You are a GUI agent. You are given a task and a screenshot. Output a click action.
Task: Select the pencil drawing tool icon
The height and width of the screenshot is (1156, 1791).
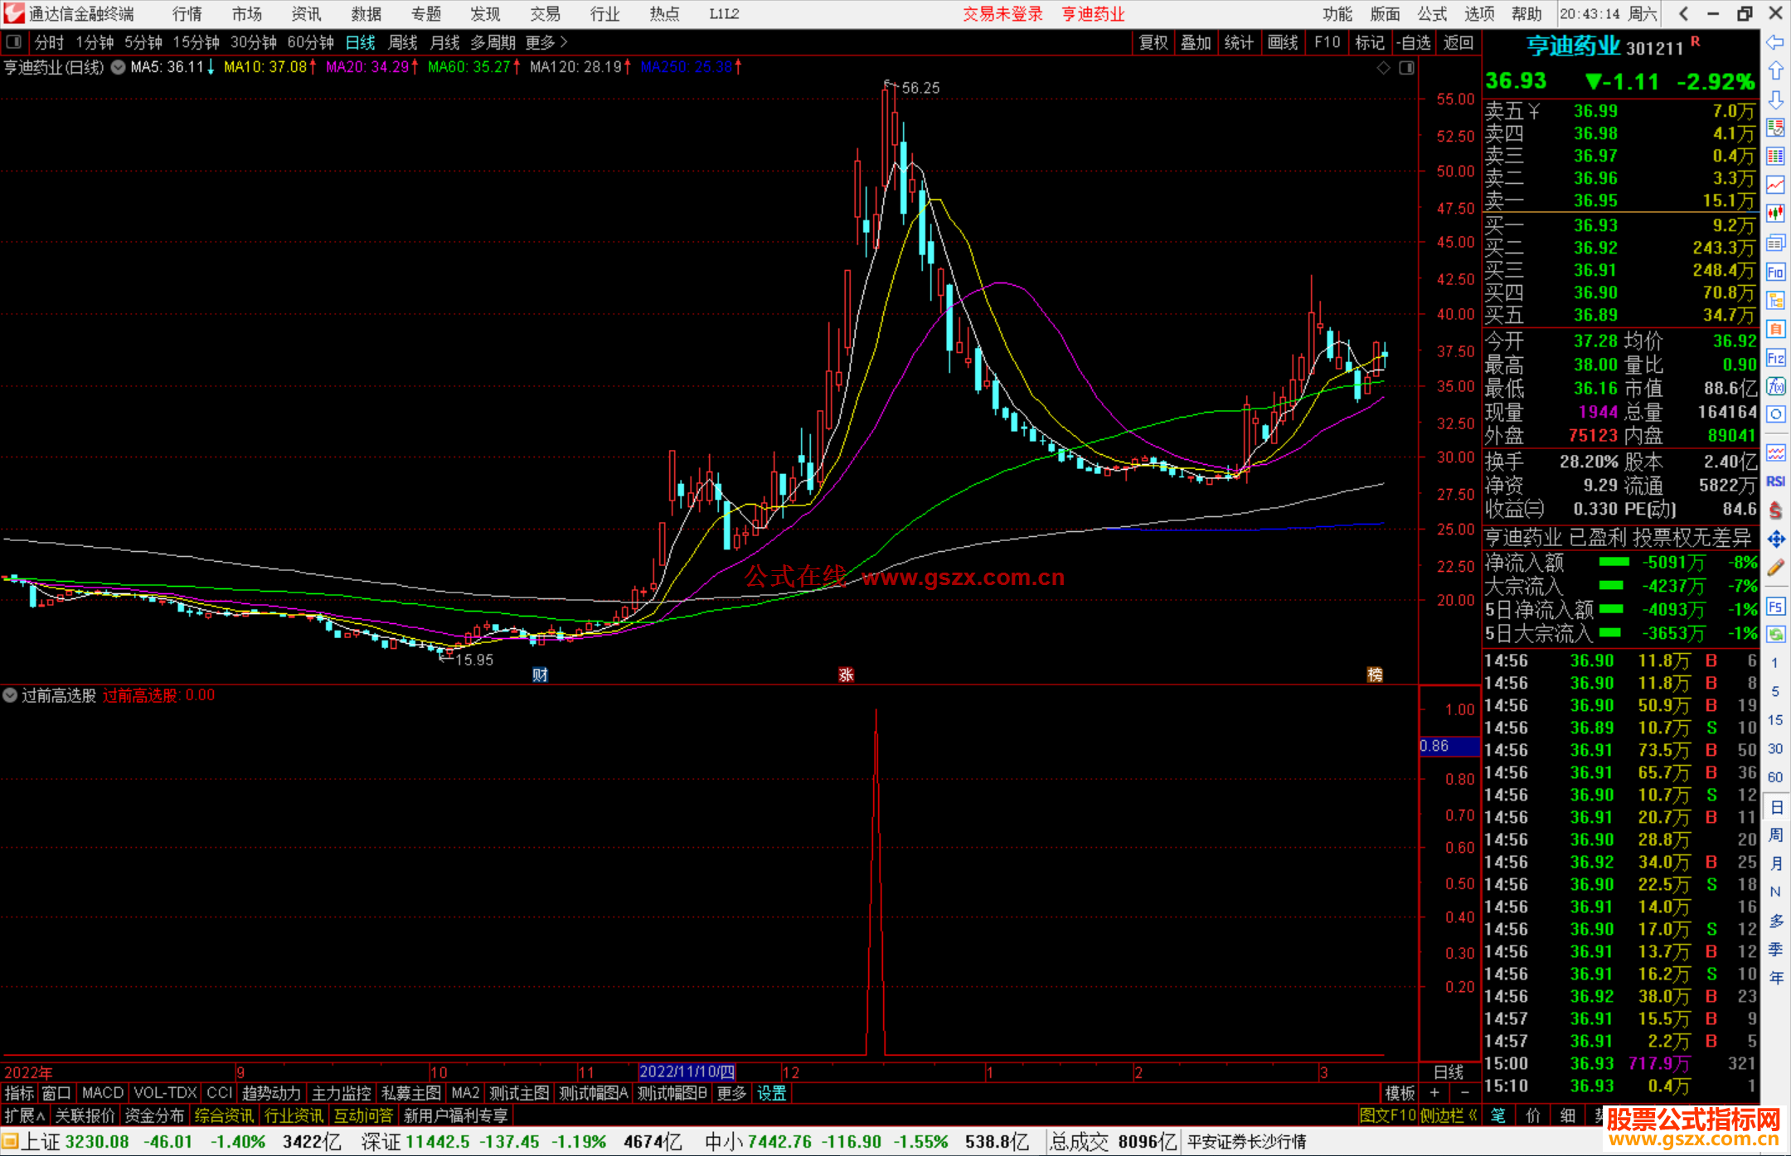[x=1775, y=568]
